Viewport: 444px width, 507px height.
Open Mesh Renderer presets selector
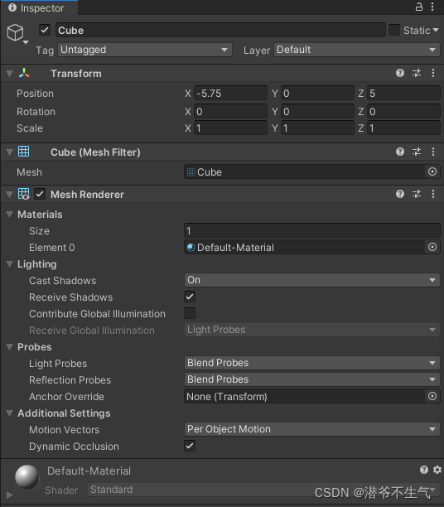[x=417, y=194]
